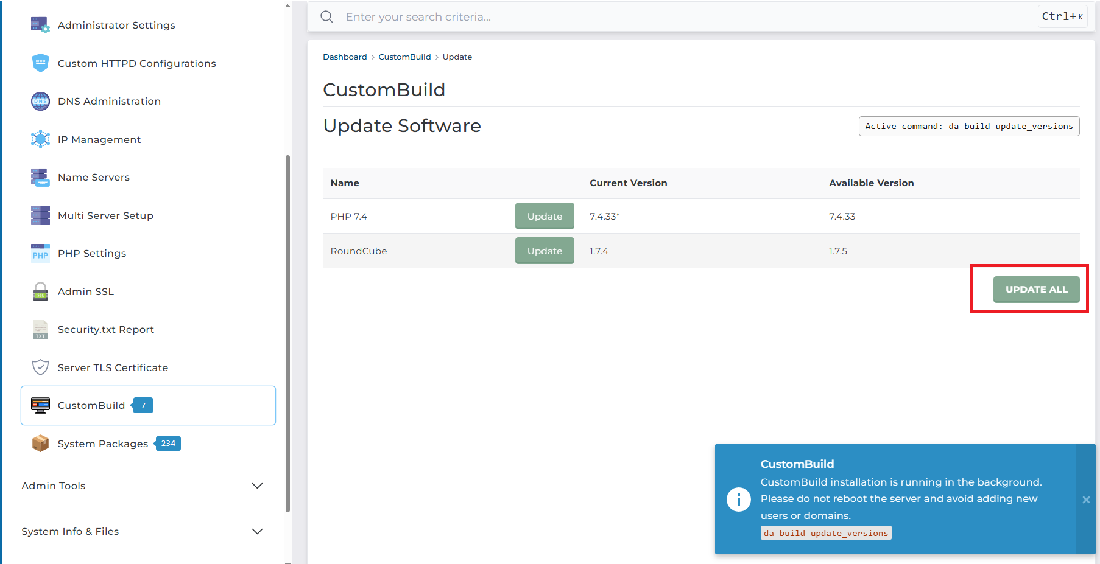Click available version 7.4.33 cell
The height and width of the screenshot is (564, 1100).
pos(842,217)
